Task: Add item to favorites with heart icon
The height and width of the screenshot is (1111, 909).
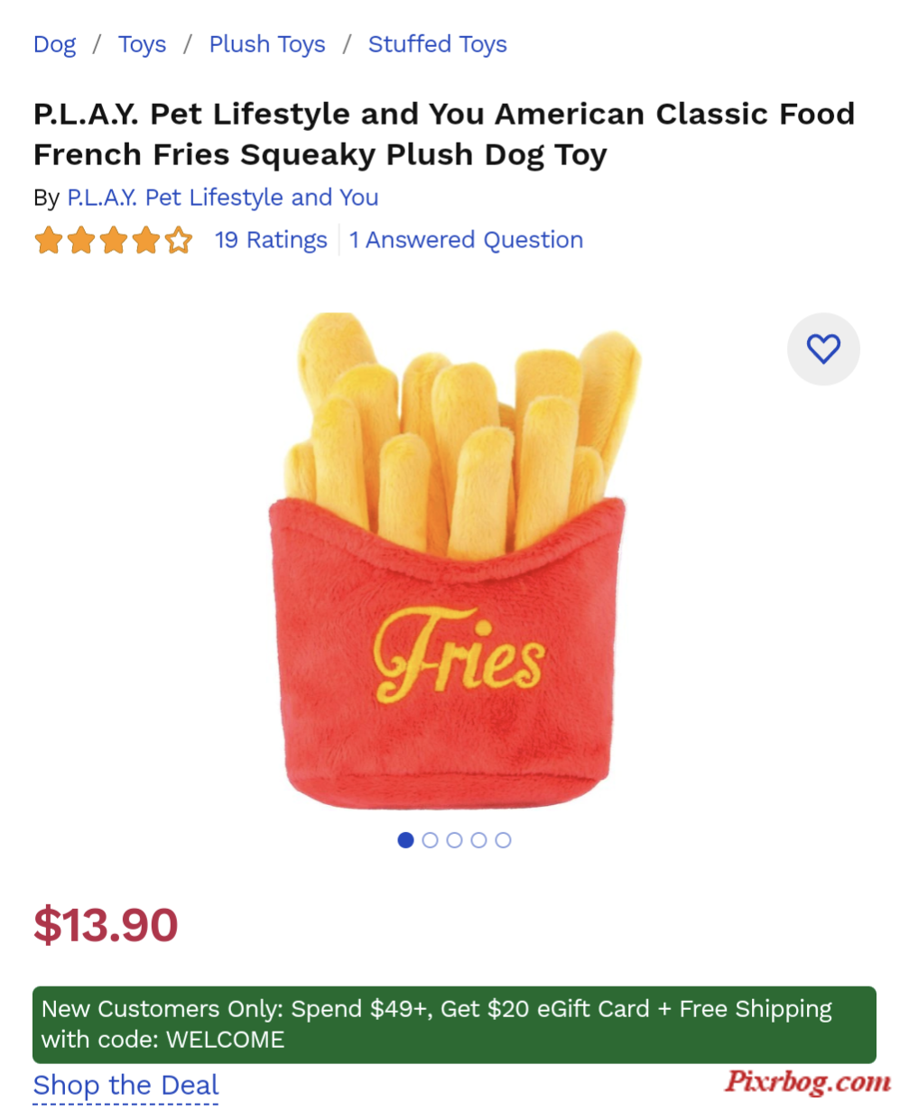Action: click(823, 349)
